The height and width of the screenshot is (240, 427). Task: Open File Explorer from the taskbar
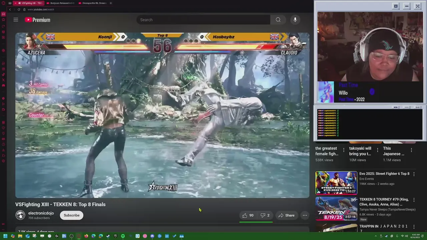(20, 236)
